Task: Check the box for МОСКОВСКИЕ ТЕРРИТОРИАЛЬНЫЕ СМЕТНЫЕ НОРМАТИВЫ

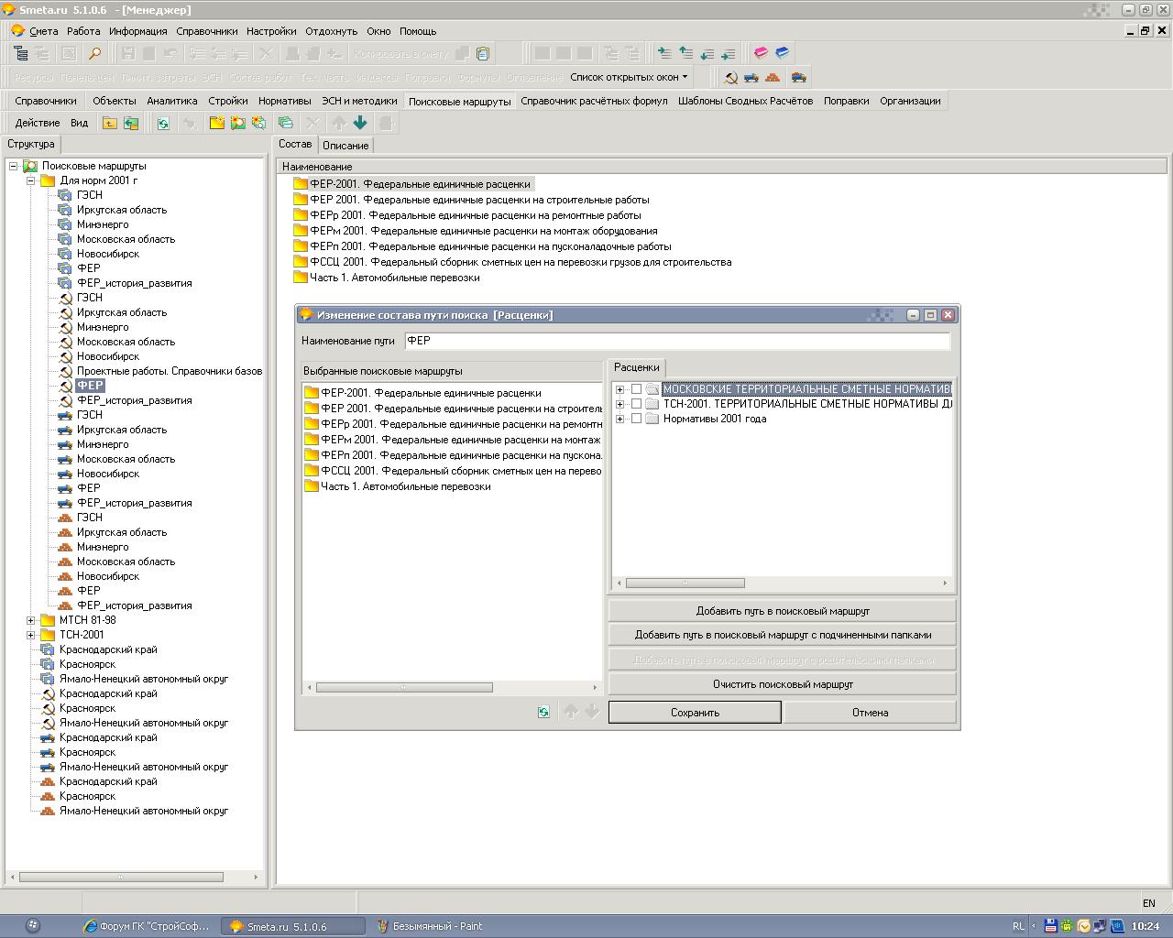Action: coord(637,389)
